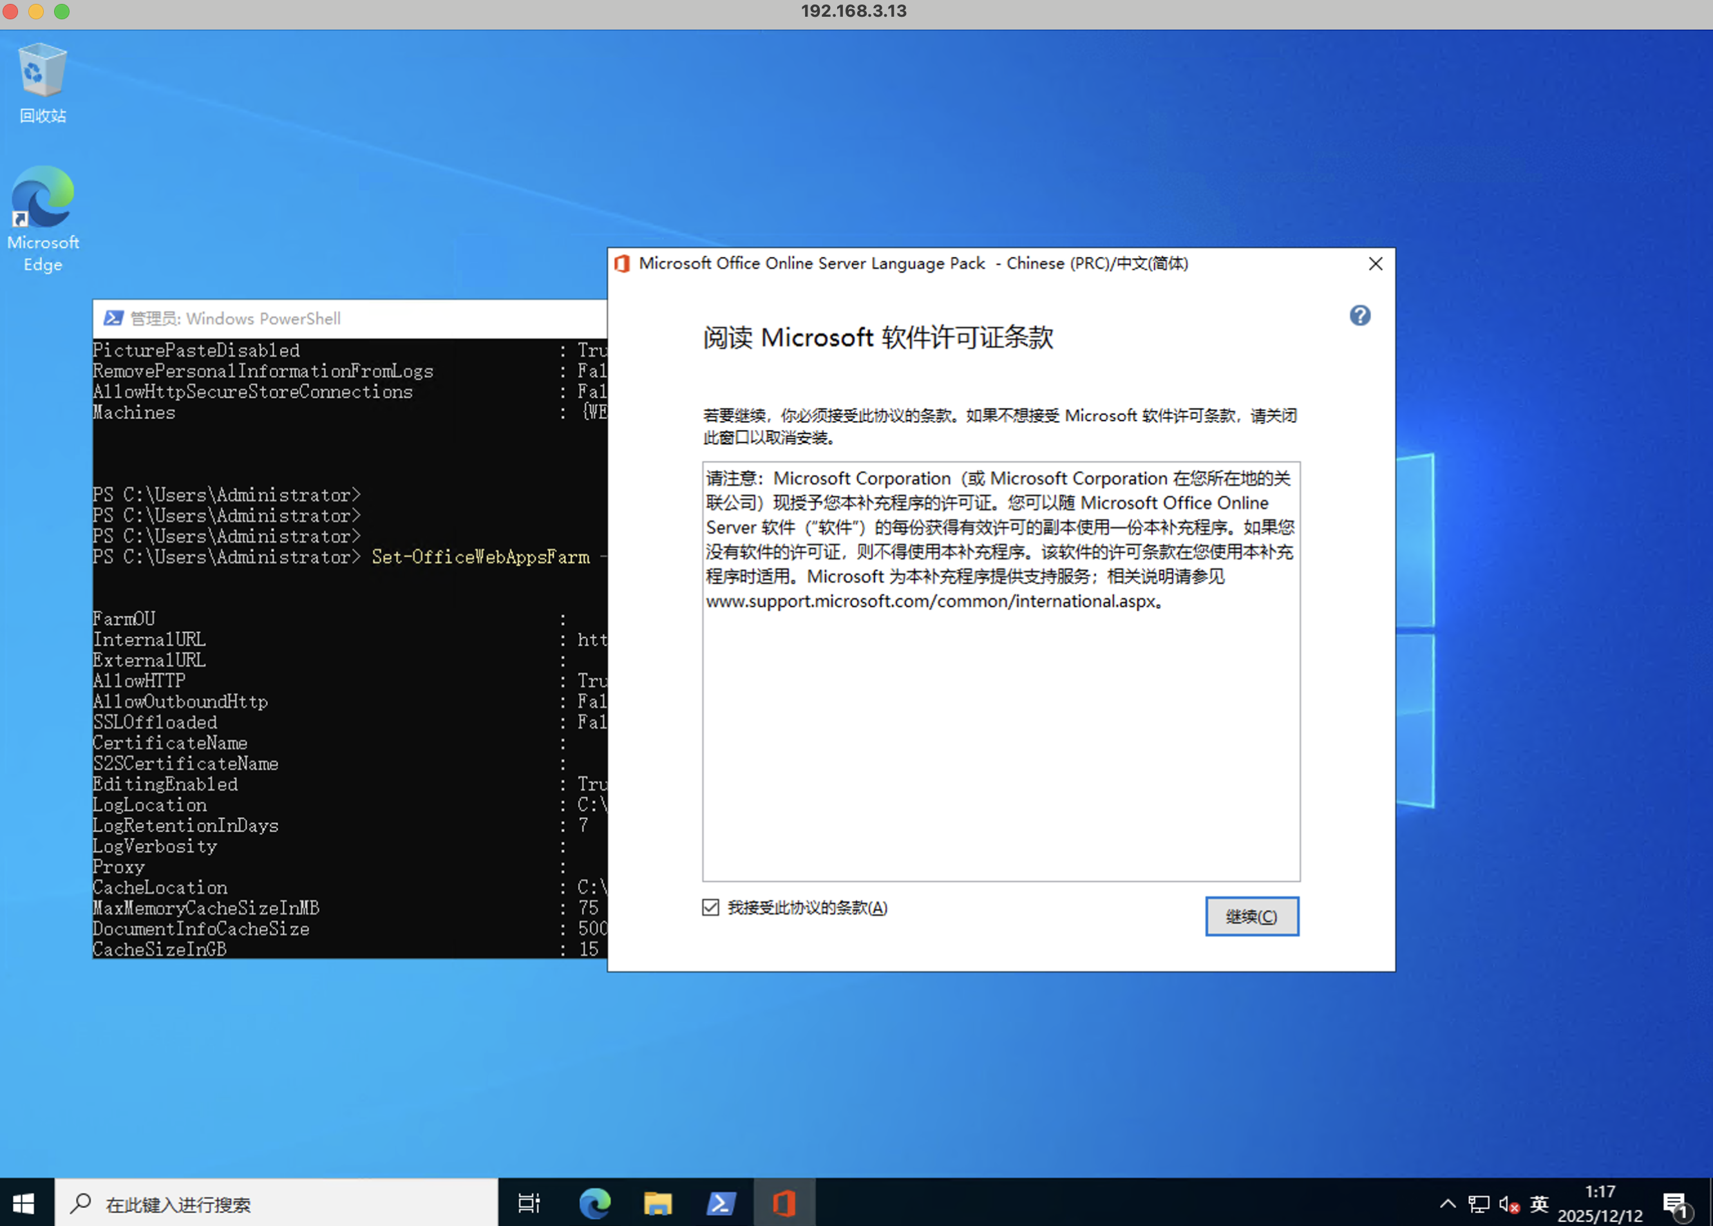Click the help question mark icon

point(1359,316)
